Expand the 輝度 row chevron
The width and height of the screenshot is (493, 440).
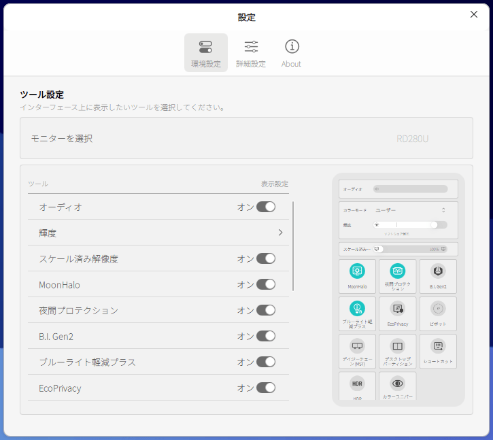[279, 233]
